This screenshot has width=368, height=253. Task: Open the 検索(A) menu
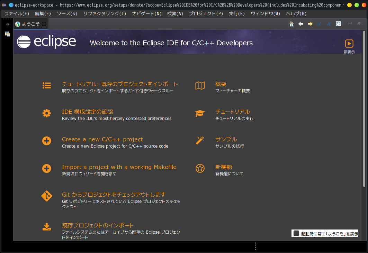[x=175, y=13]
